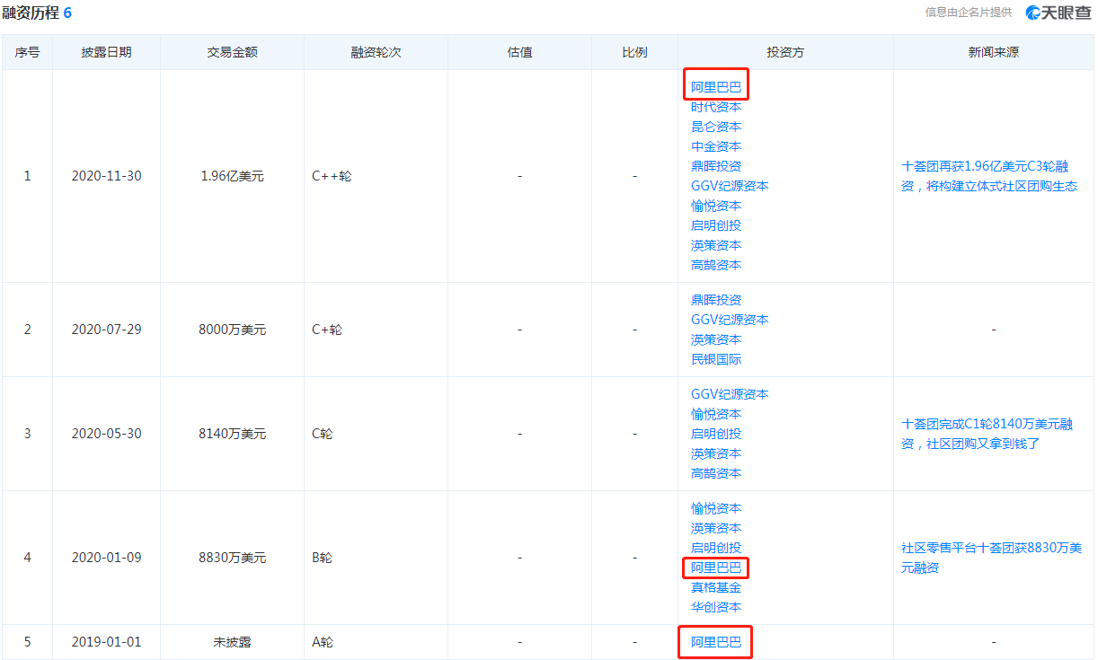Image resolution: width=1098 pixels, height=660 pixels.
Task: Select the date cell 2020-07-29
Action: (x=106, y=330)
